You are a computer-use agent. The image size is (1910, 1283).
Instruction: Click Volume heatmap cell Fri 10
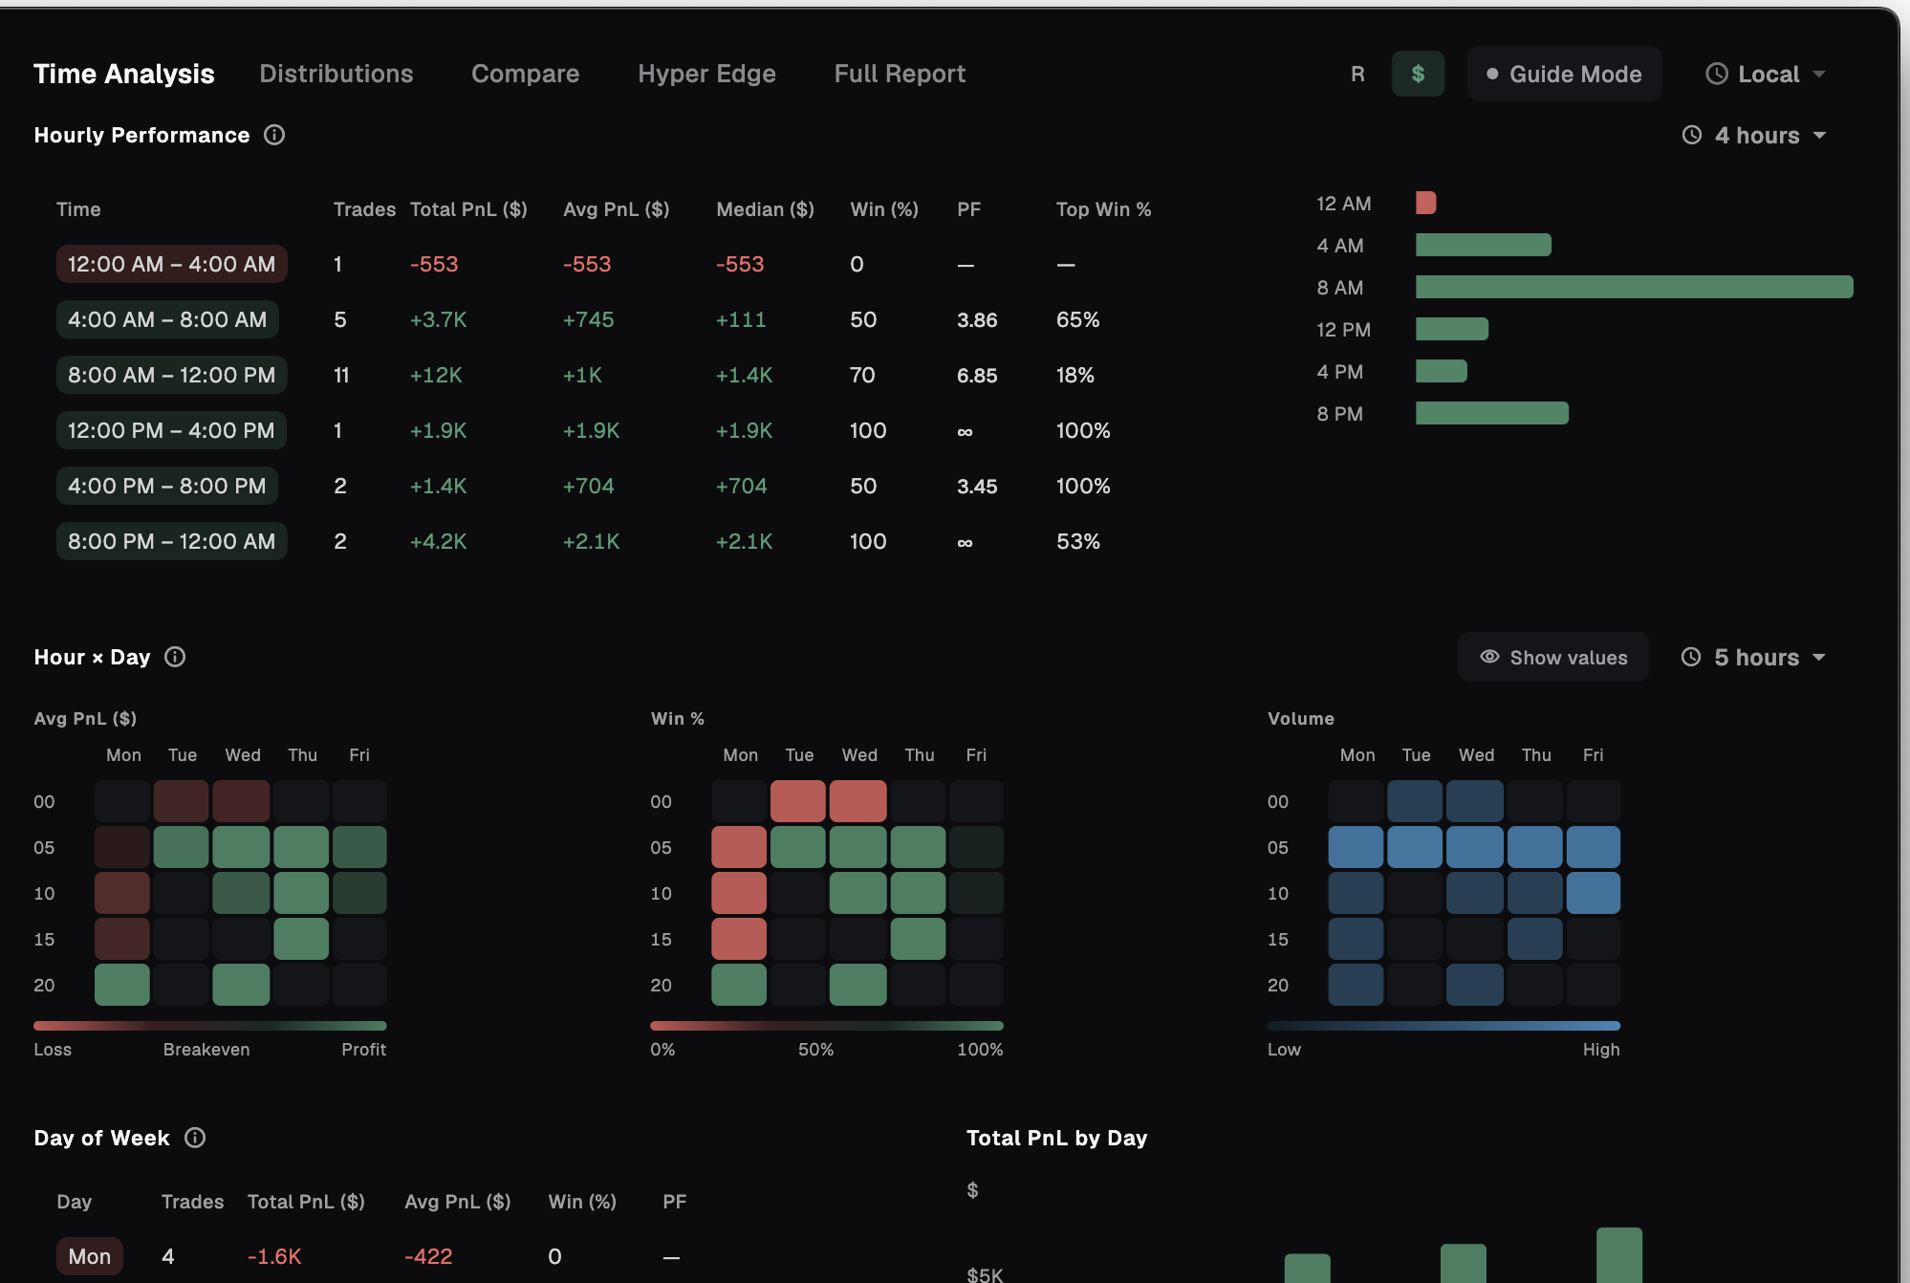click(1594, 893)
